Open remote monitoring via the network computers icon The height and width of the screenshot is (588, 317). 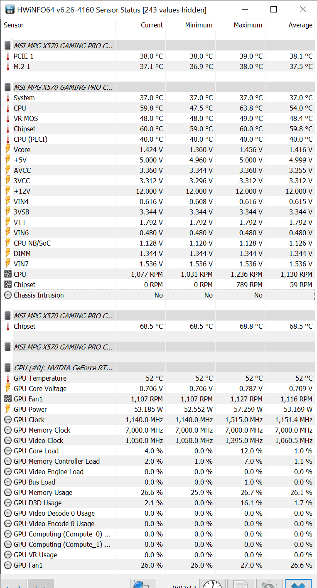pyautogui.click(x=143, y=583)
